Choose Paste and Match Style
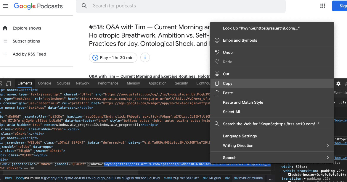This screenshot has width=347, height=182. coord(272,102)
